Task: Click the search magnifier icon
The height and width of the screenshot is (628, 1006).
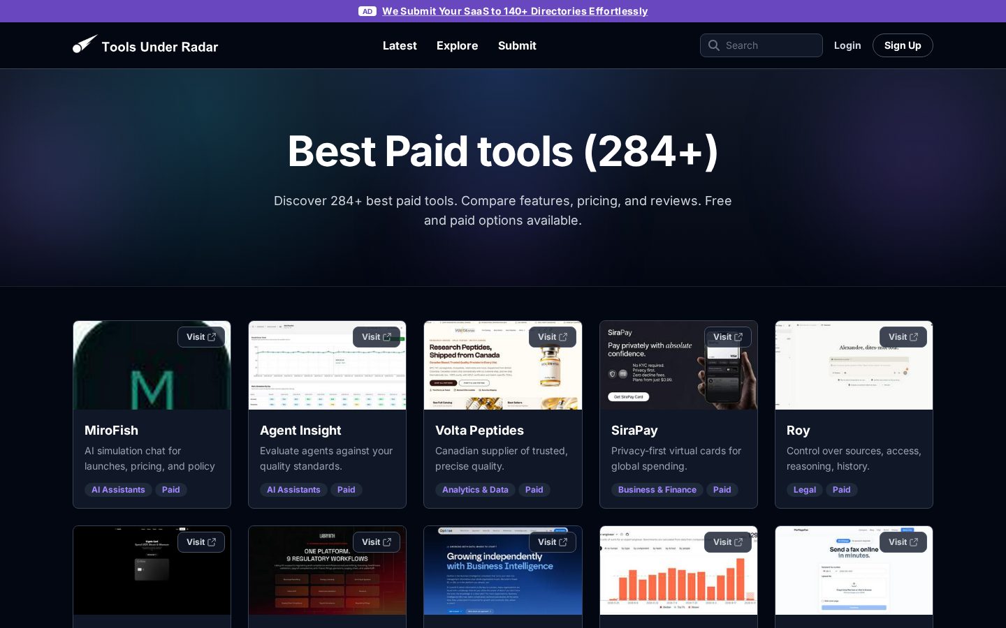Action: pyautogui.click(x=713, y=45)
